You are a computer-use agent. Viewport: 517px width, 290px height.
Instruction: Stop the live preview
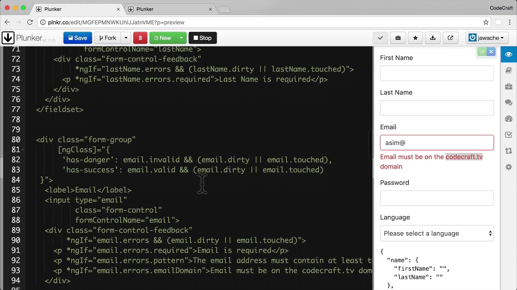[202, 38]
